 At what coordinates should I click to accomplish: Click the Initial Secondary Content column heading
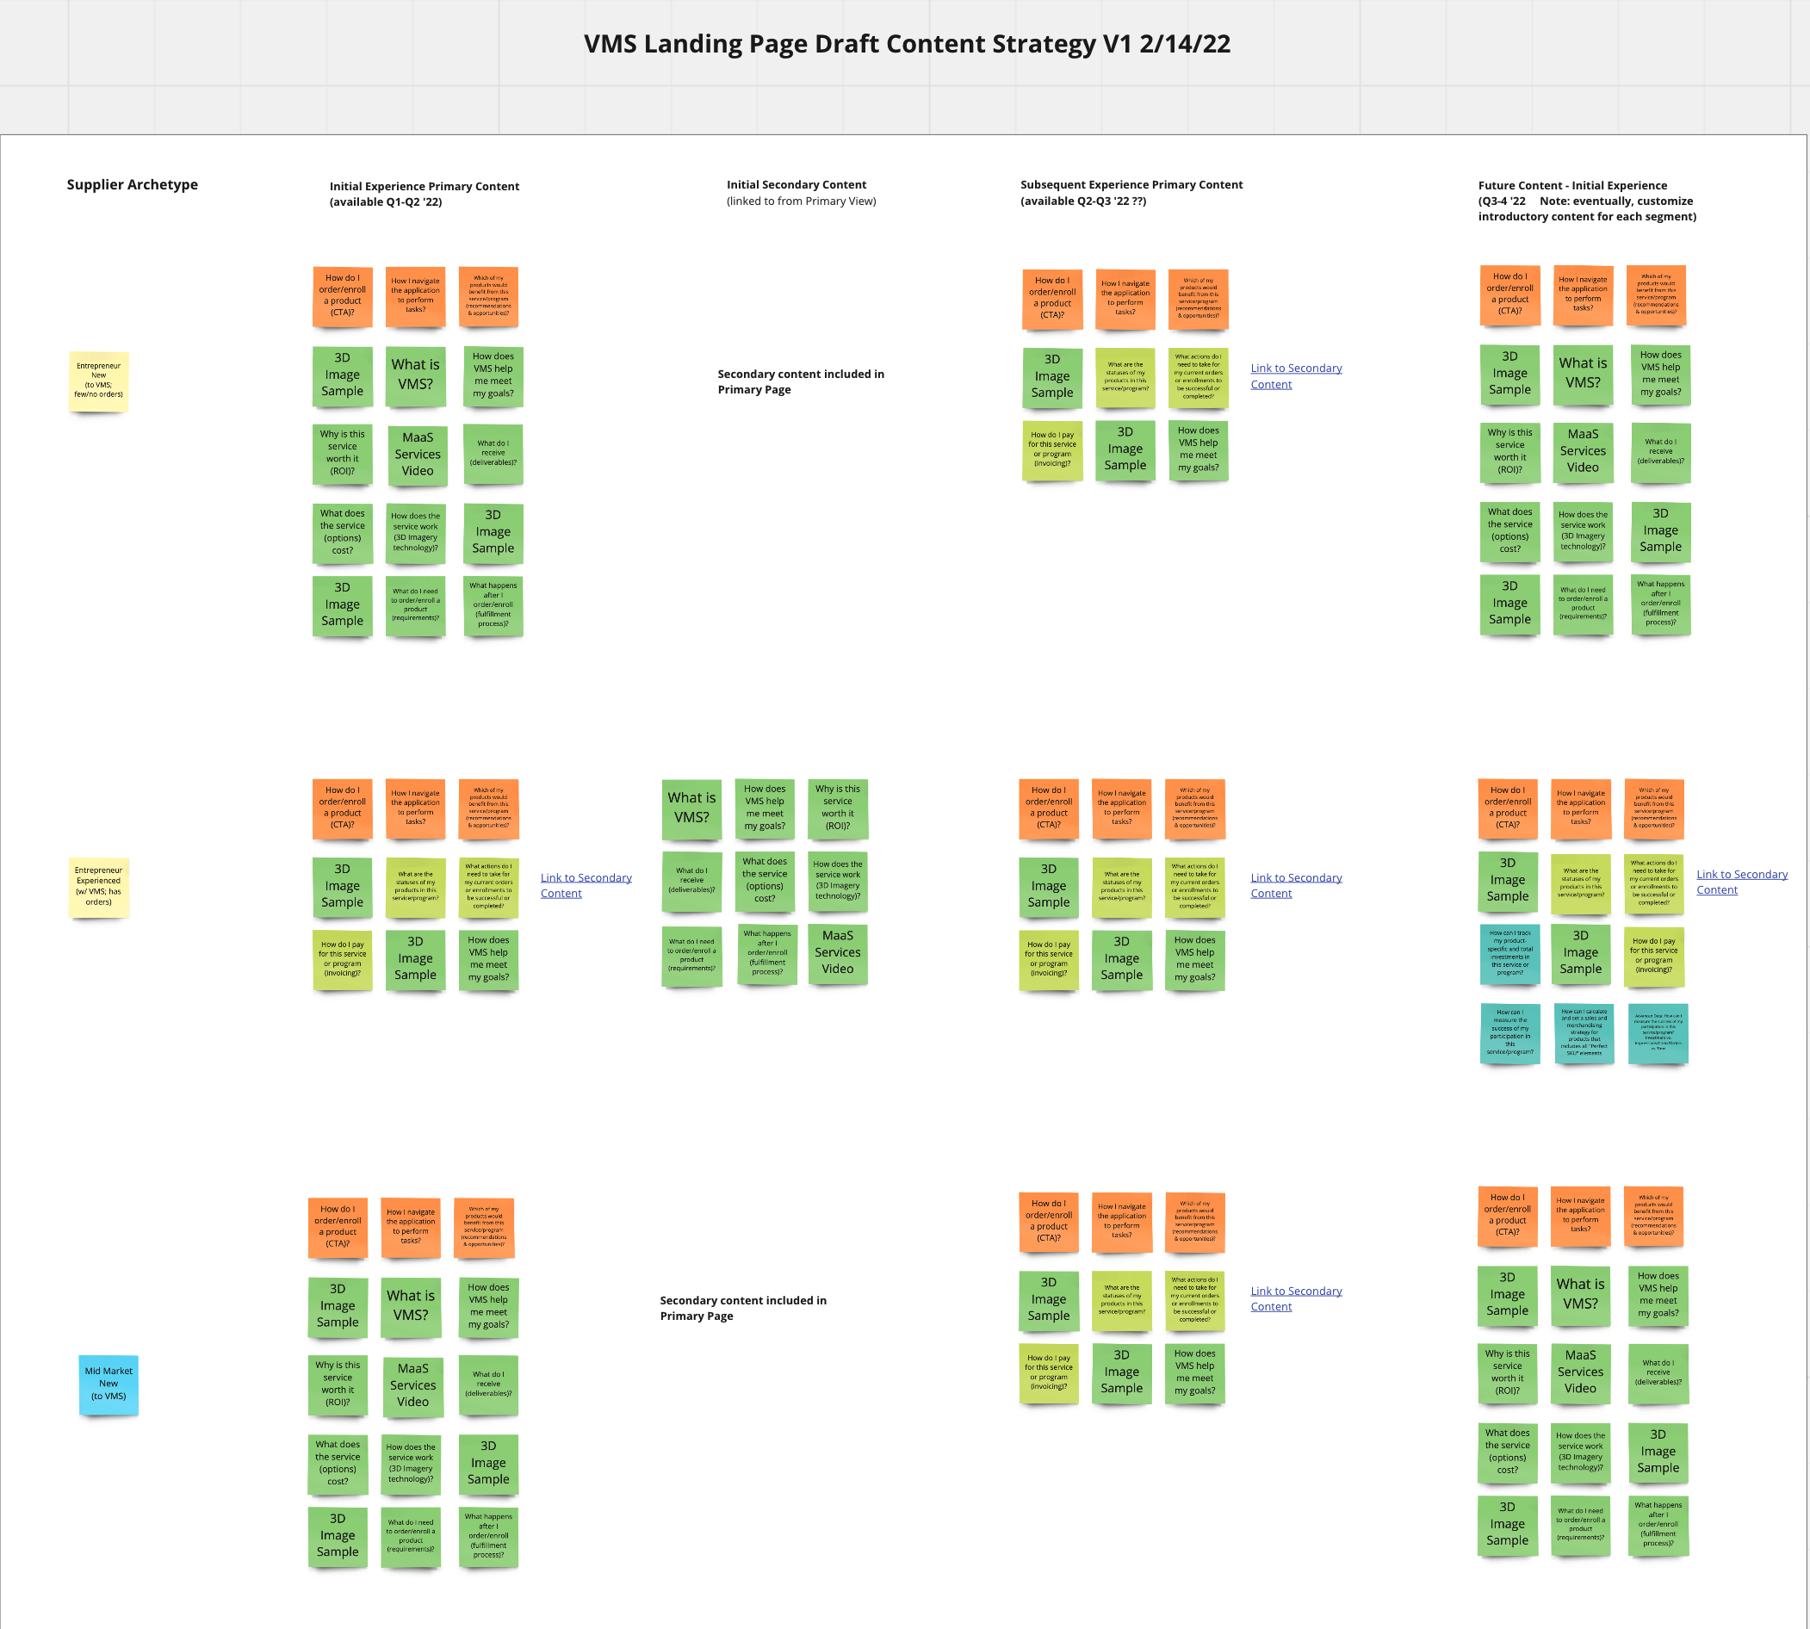[796, 184]
